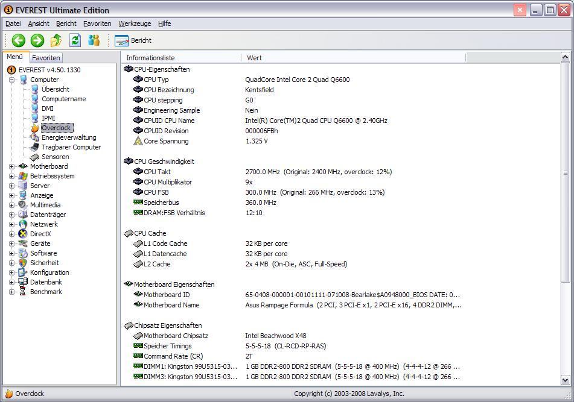This screenshot has width=574, height=402.
Task: Select the Command Rate (CR) row
Action: coord(293,356)
